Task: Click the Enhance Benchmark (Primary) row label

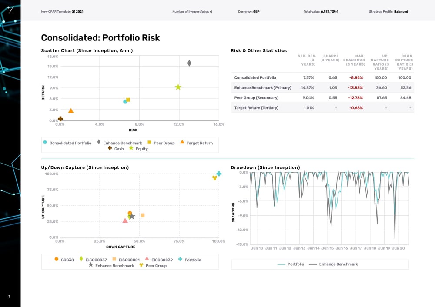Action: tap(263, 88)
